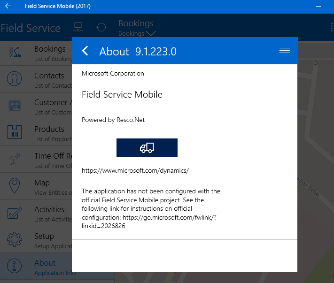Click the Time Off umbrella icon

pos(14,159)
